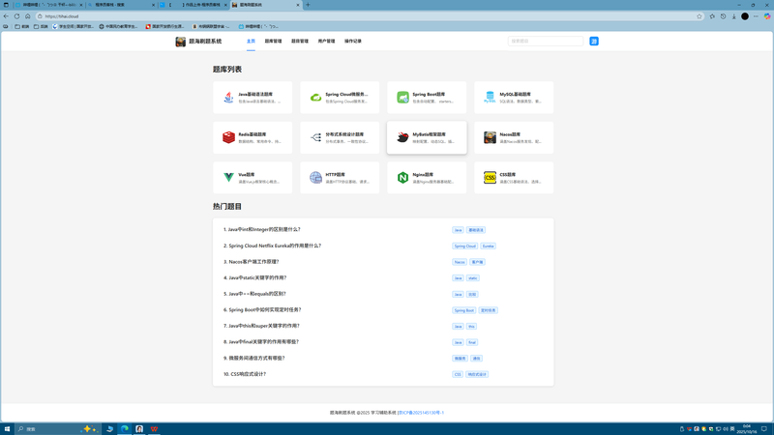Click the this tag on question 7
Screen dimensions: 774x435
click(x=471, y=327)
